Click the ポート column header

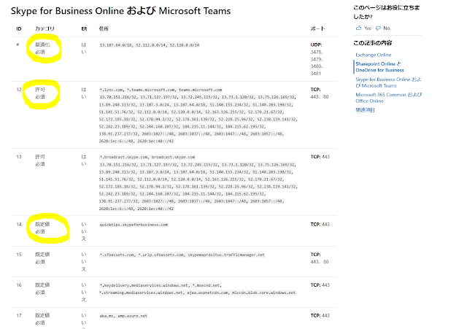[x=317, y=28]
